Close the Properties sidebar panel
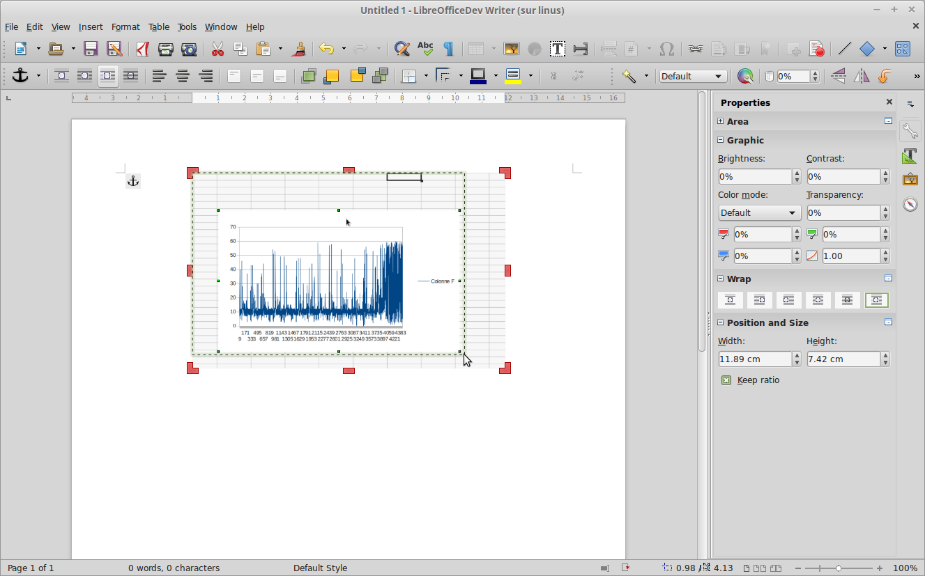925x576 pixels. click(889, 102)
